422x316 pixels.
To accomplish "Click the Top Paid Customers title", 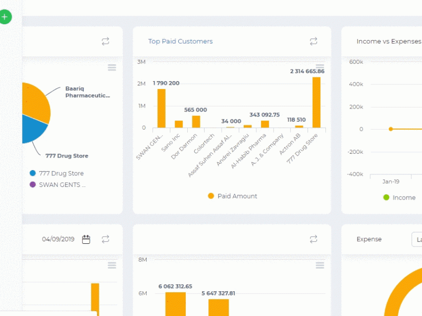I will point(180,42).
